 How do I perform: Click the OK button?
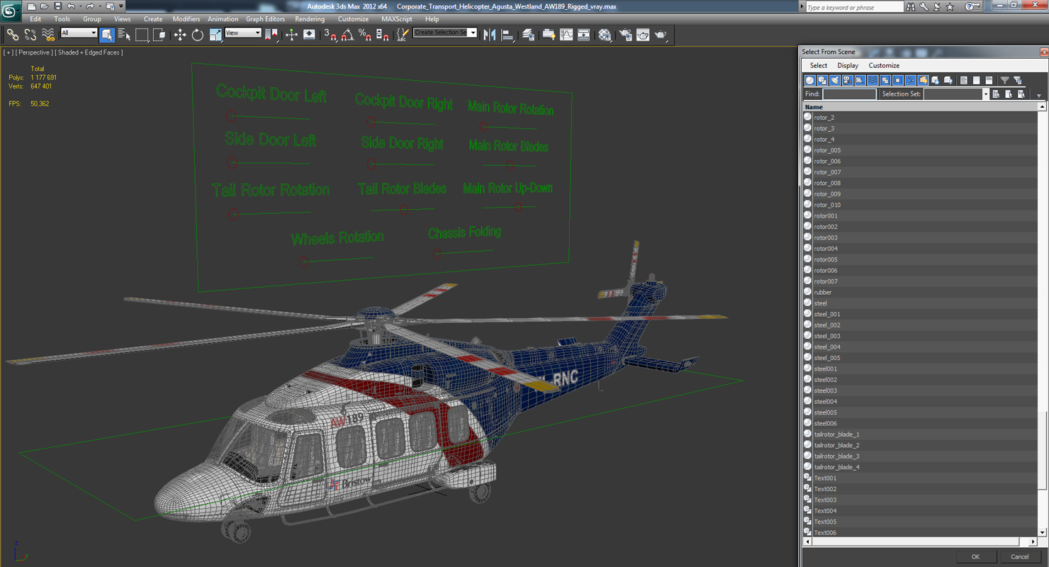[x=975, y=556]
